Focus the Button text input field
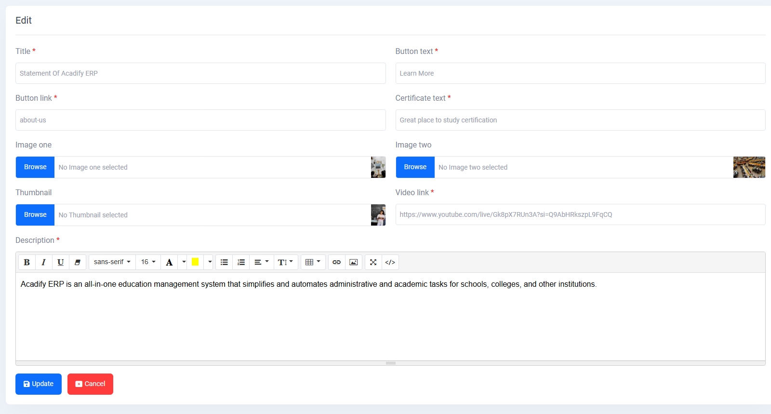 (x=580, y=73)
